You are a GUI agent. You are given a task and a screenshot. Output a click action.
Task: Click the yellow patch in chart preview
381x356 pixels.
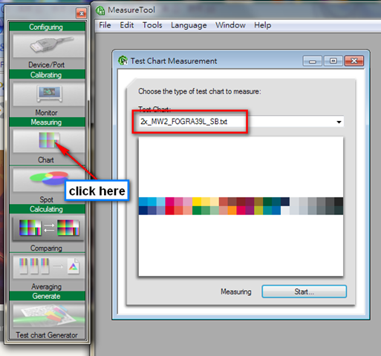click(197, 202)
